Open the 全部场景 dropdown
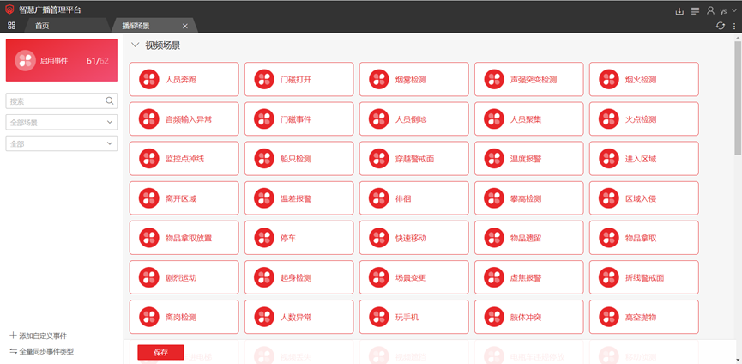This screenshot has height=364, width=742. tap(61, 122)
